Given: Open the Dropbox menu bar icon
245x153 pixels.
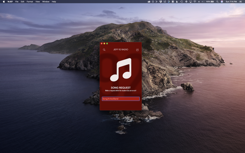Looking at the screenshot, I should pyautogui.click(x=161, y=2).
